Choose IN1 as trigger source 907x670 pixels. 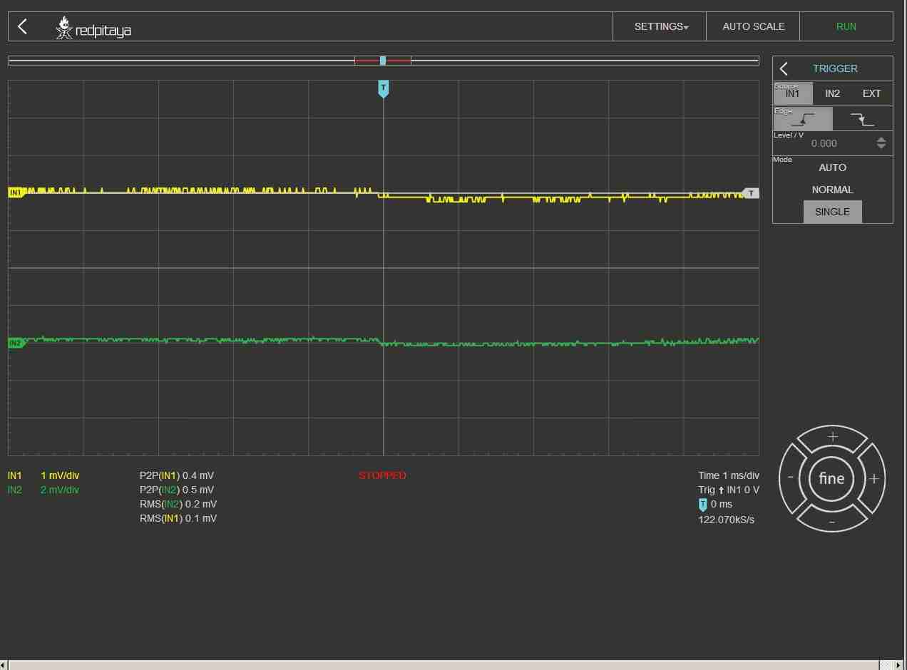click(792, 93)
